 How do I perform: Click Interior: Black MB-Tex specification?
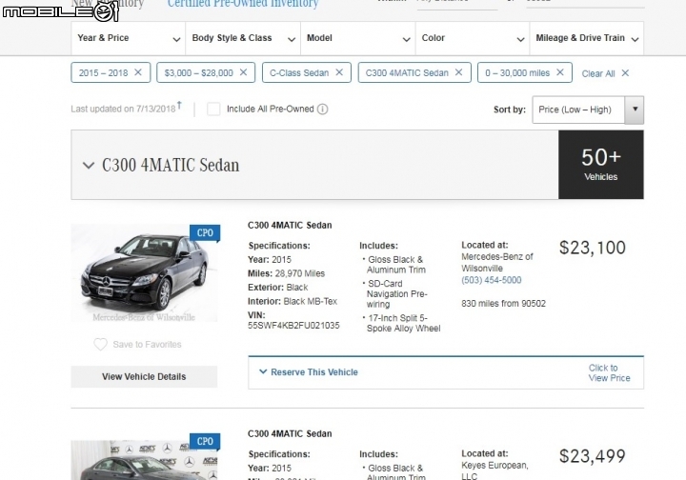293,301
